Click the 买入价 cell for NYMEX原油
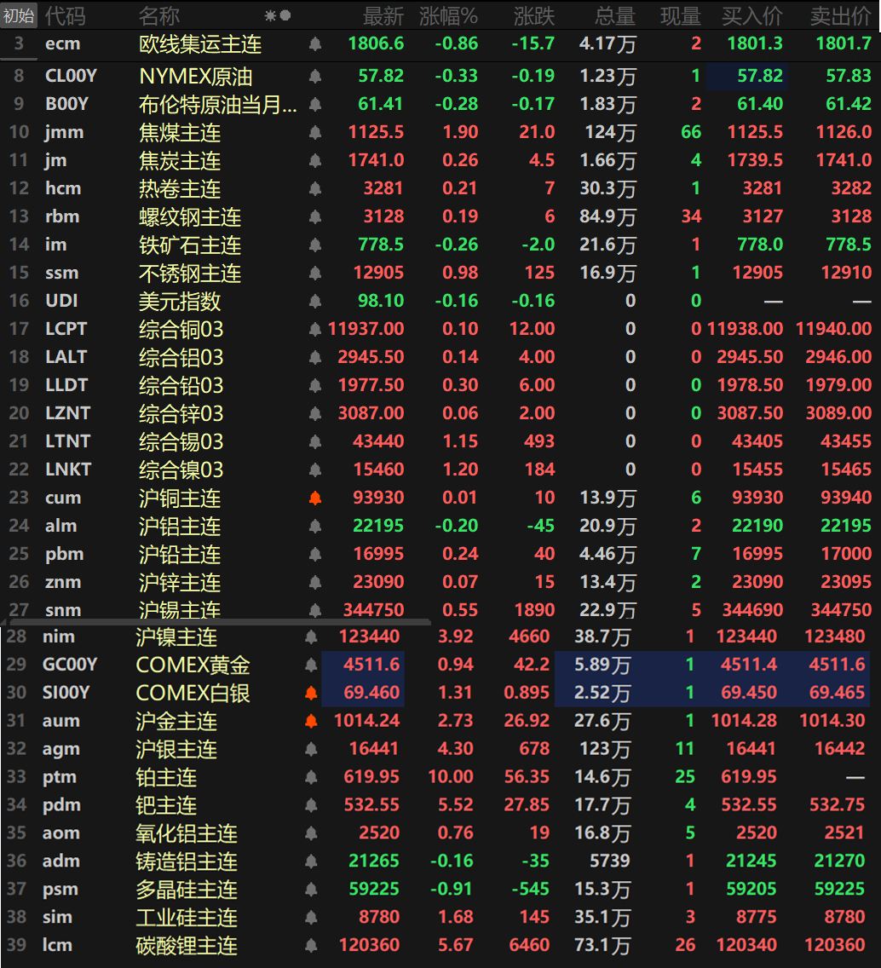The image size is (881, 968). click(x=747, y=77)
